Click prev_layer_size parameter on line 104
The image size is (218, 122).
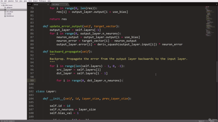(x=115, y=99)
